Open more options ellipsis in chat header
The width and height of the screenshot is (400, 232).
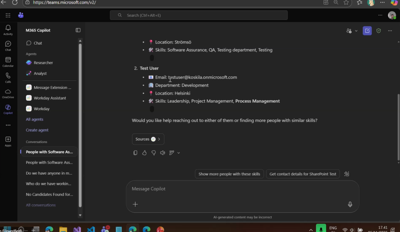tap(390, 30)
